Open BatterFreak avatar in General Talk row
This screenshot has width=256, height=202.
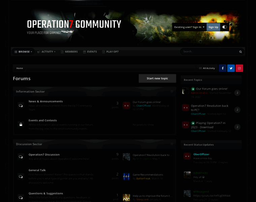[126, 176]
